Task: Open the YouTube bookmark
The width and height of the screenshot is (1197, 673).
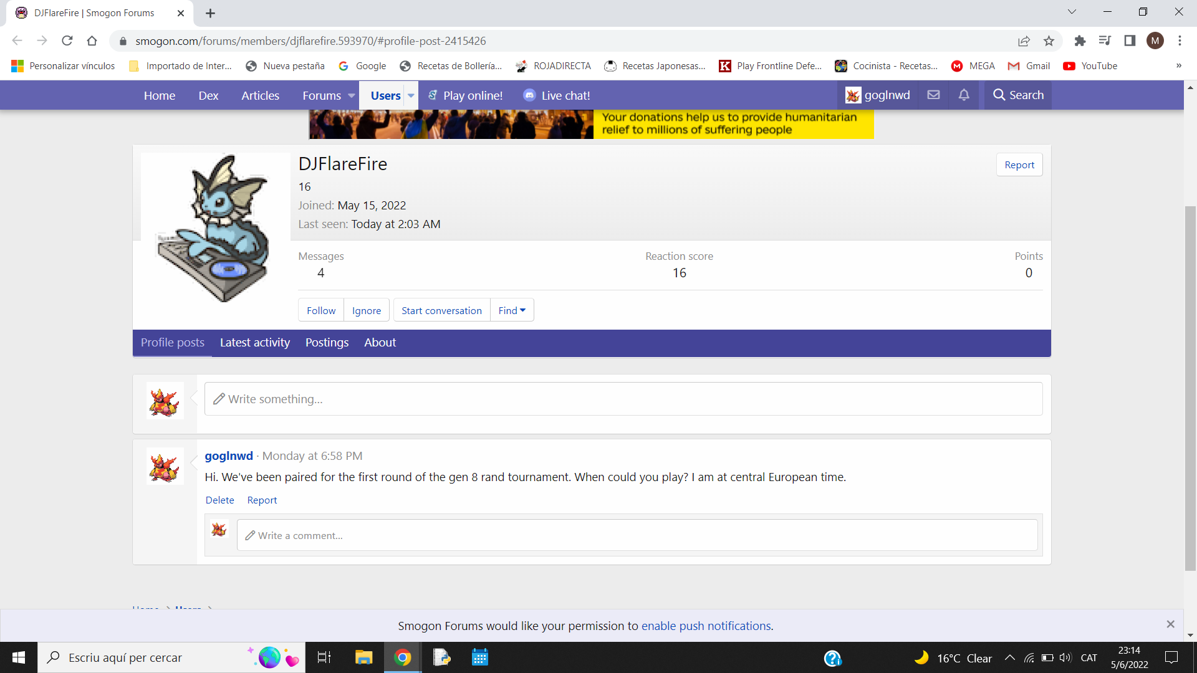Action: (1090, 66)
